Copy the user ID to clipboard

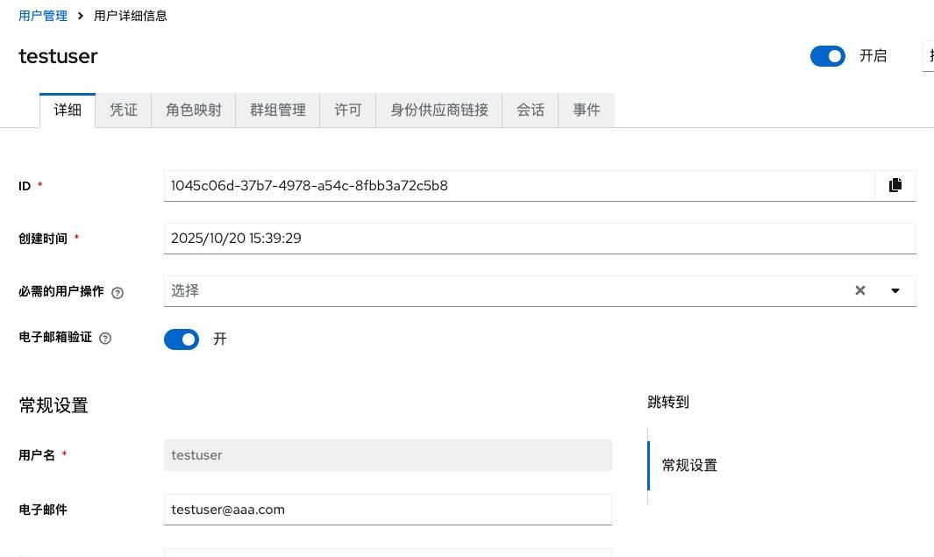click(x=895, y=185)
